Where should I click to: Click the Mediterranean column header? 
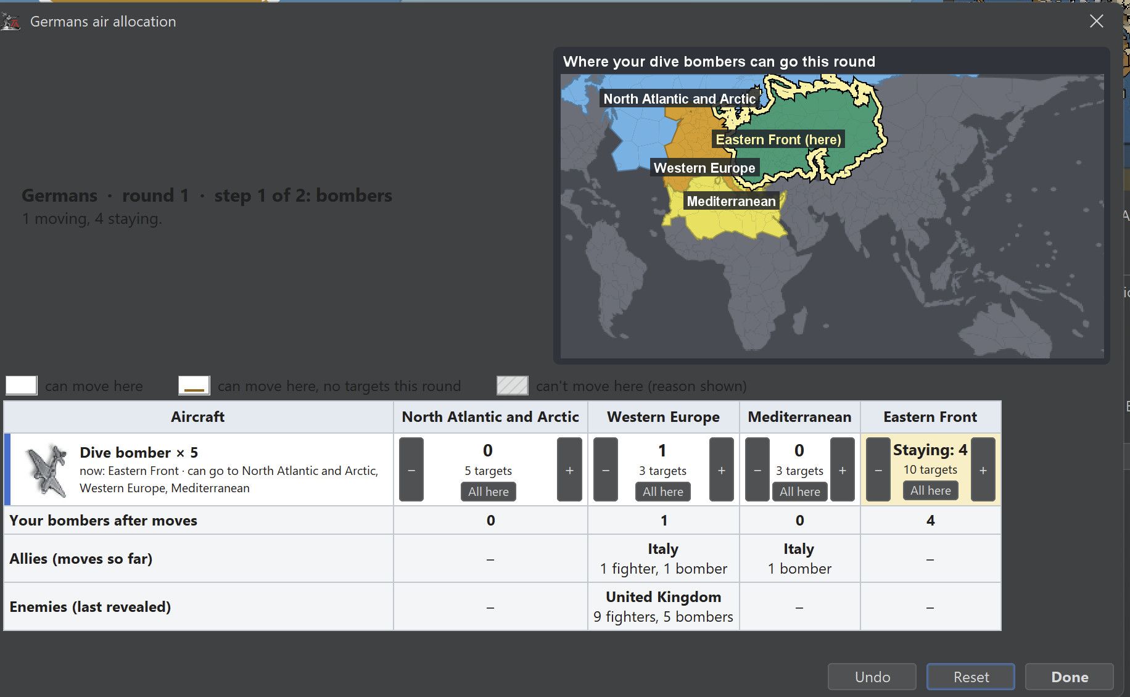click(799, 417)
